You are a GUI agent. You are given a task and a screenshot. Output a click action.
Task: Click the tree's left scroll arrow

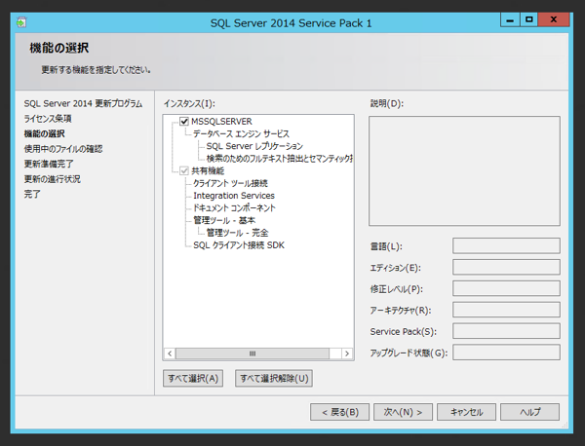pos(170,353)
